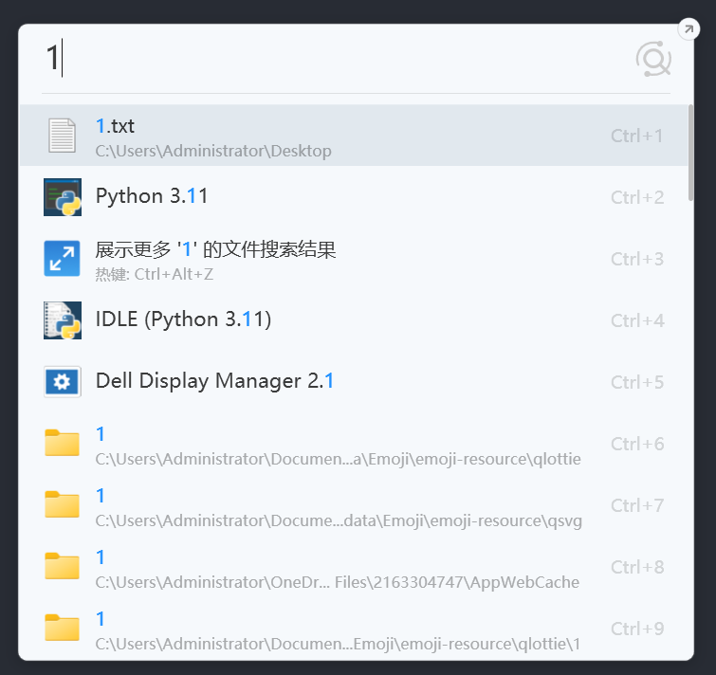Image resolution: width=716 pixels, height=675 pixels.
Task: Click the Dell Display Manager gear icon
Action: click(63, 382)
